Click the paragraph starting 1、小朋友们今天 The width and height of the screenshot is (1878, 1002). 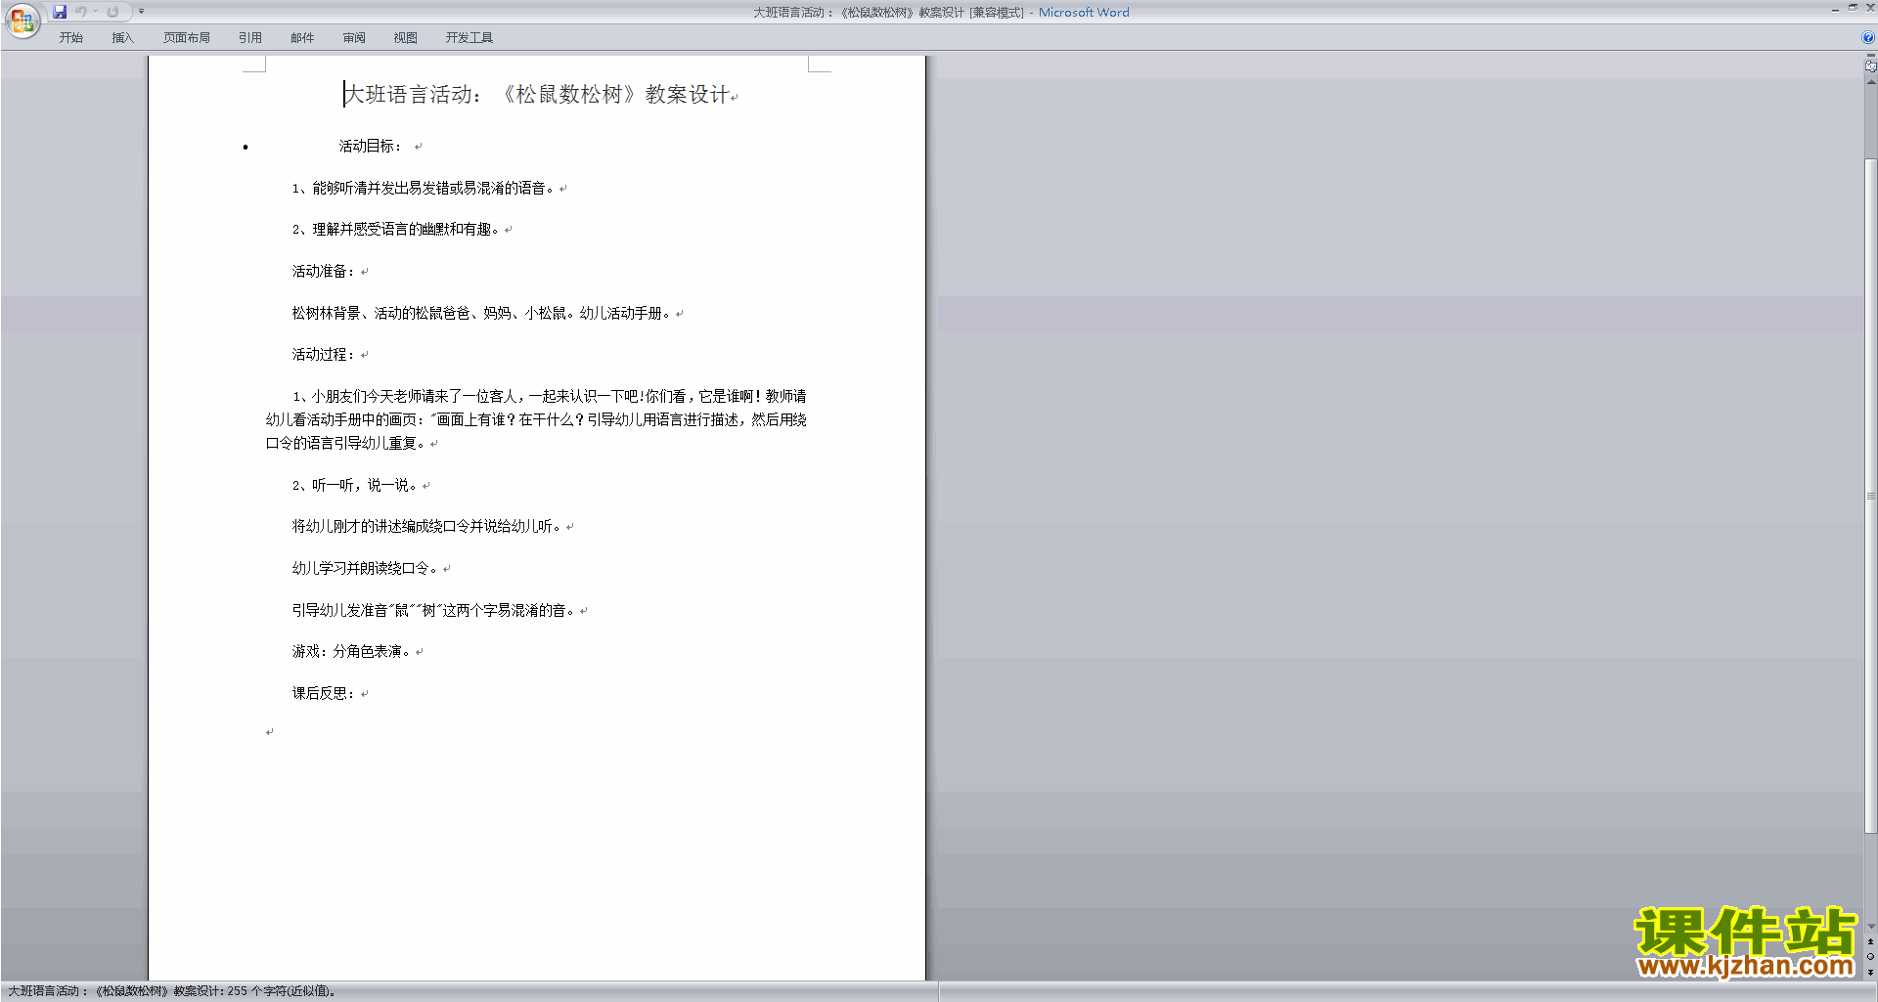coord(536,419)
